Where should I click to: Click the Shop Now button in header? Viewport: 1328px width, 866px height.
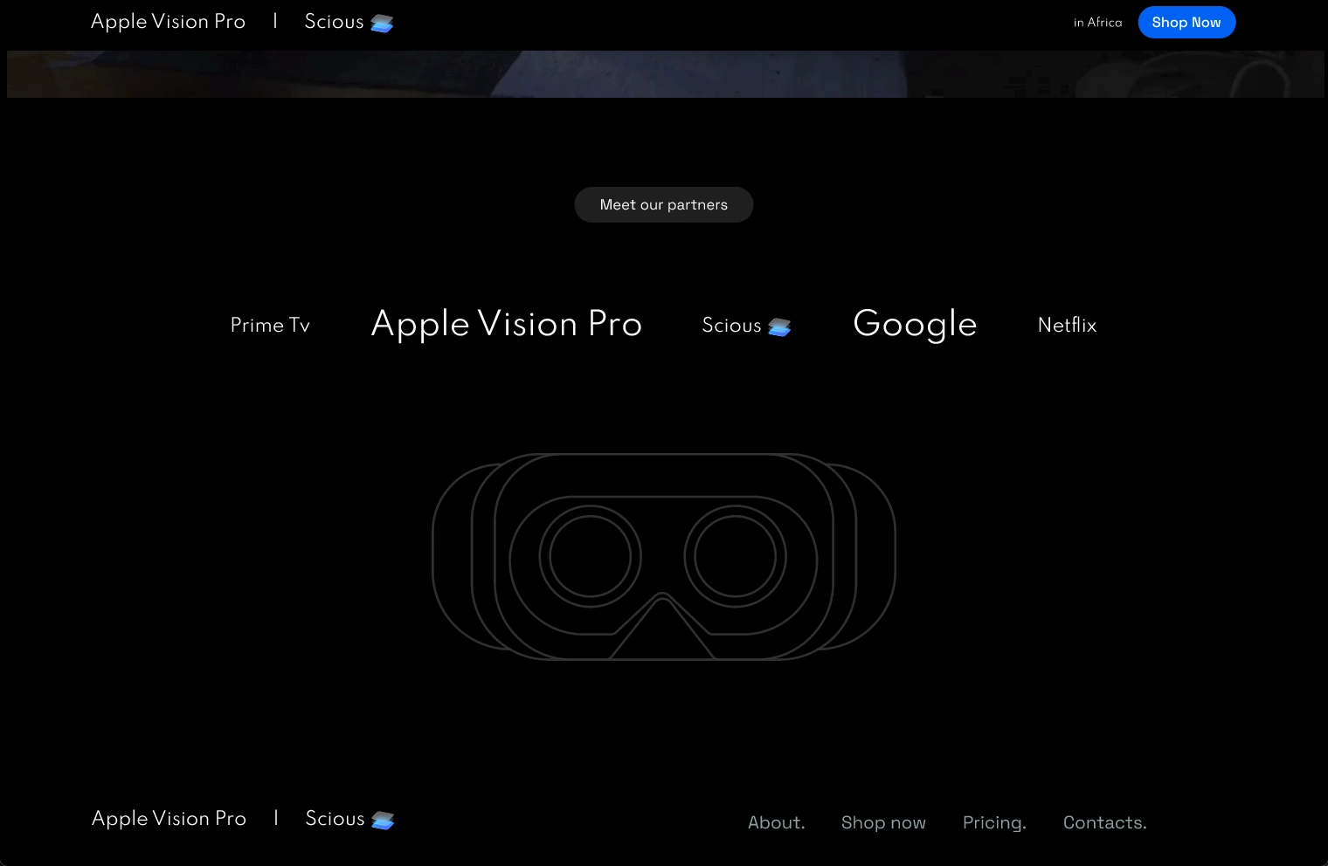point(1186,23)
